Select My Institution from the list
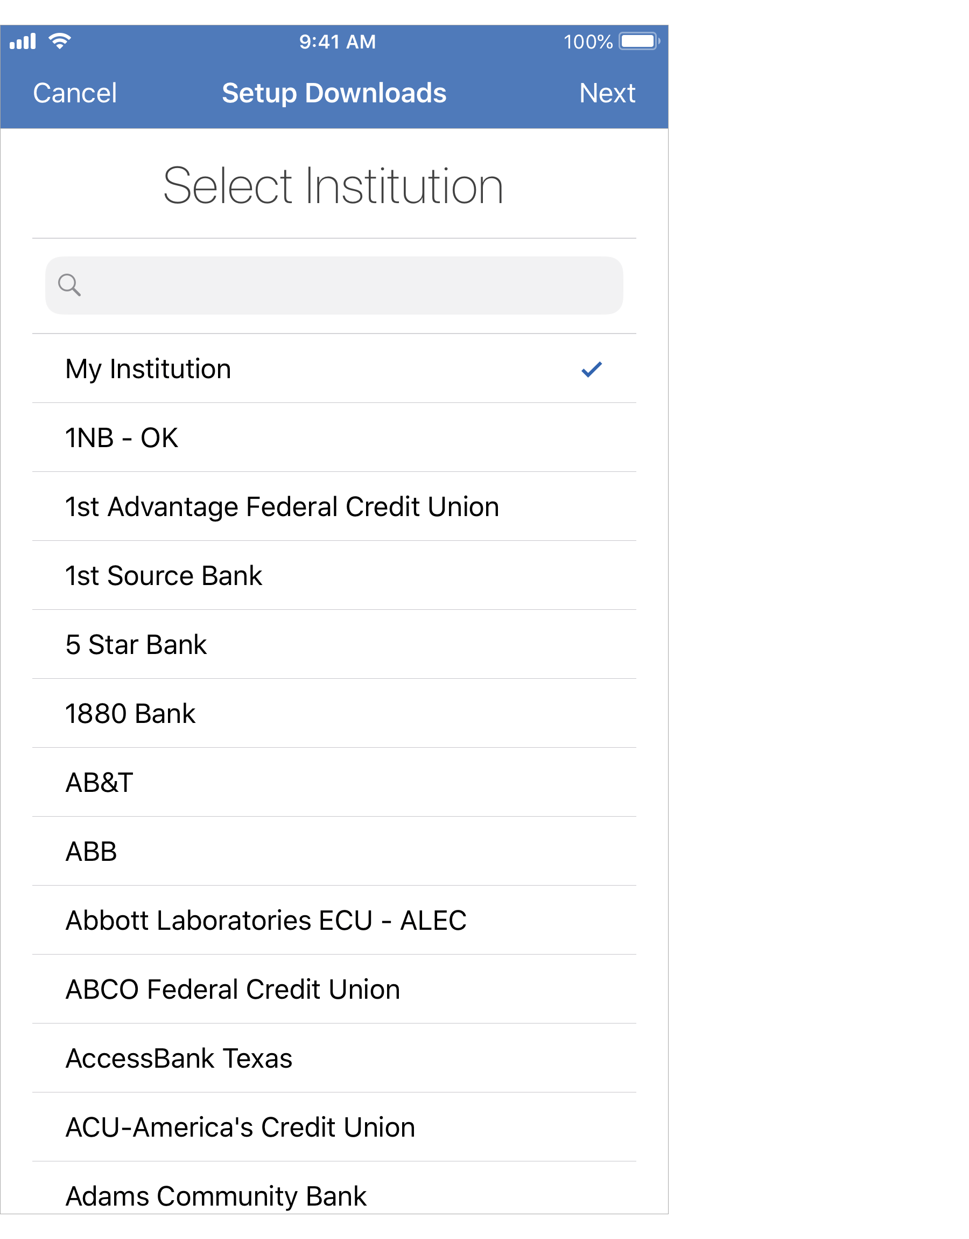Viewport: 969px width, 1239px height. click(227, 368)
